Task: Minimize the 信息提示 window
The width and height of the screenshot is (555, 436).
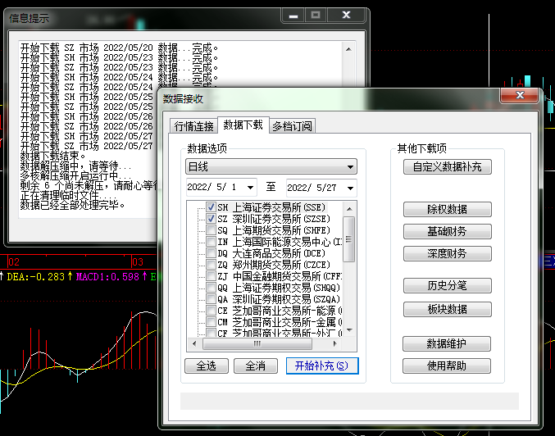Action: click(293, 16)
